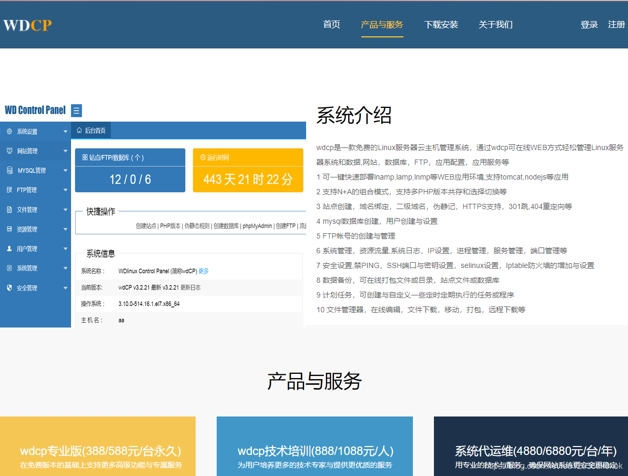The image size is (628, 476).
Task: Click the WD Control Panel title
Action: pyautogui.click(x=35, y=110)
